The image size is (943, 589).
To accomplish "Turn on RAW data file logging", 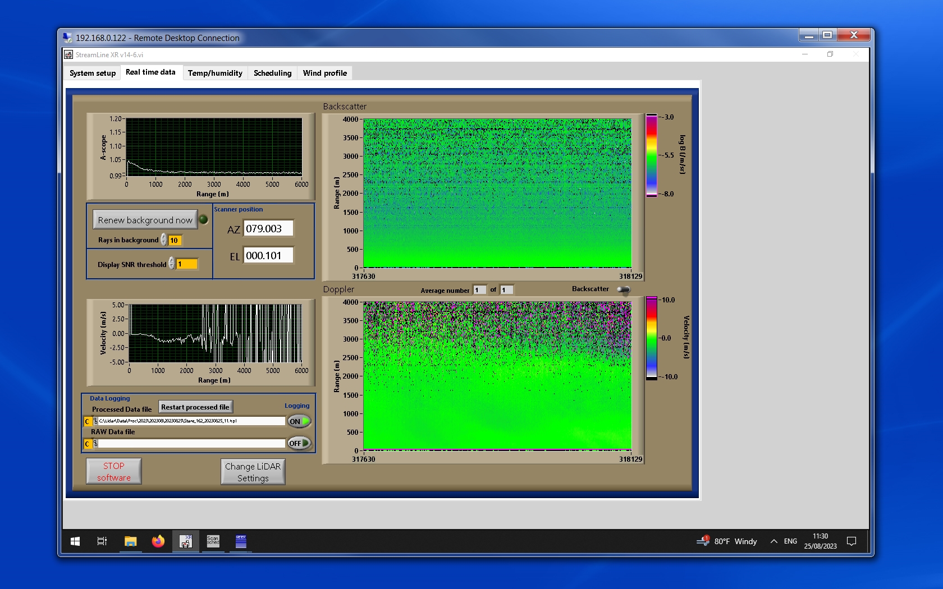I will coord(299,443).
